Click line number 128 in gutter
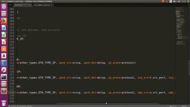The image size is (190, 107). [12, 78]
